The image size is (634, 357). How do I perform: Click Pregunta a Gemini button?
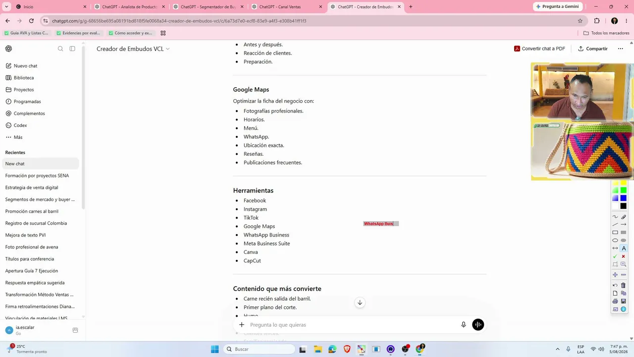pyautogui.click(x=558, y=6)
